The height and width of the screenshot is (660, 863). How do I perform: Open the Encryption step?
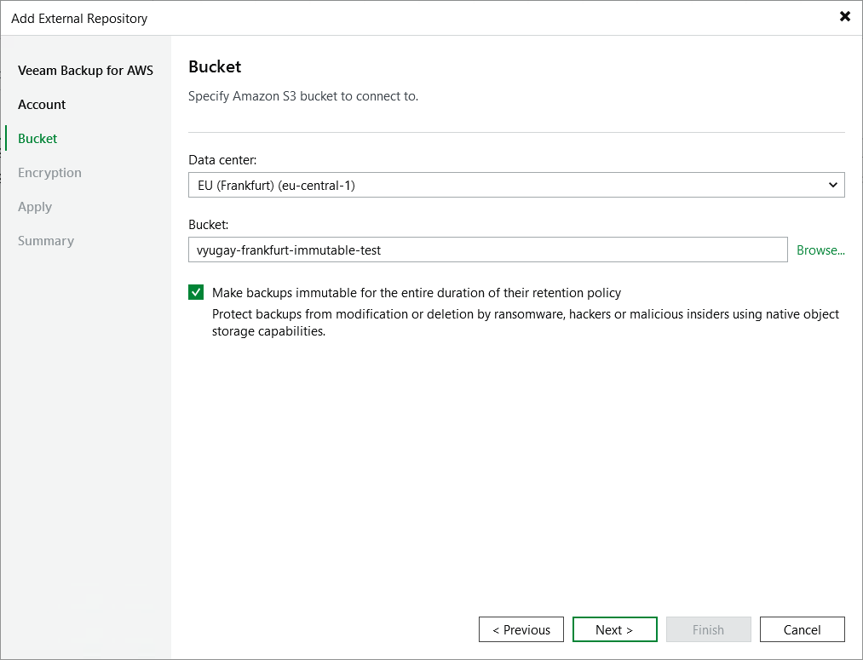pos(49,172)
